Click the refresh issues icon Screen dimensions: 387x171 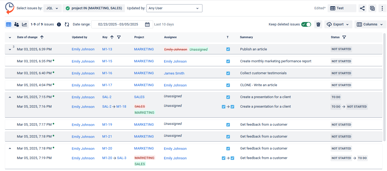(67, 24)
